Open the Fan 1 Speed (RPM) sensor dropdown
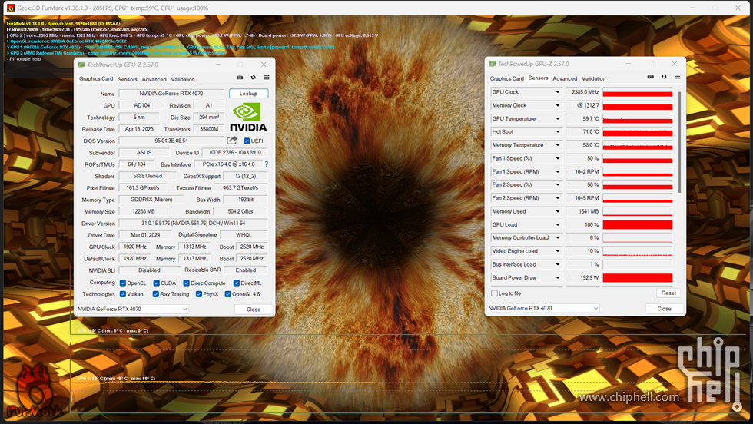This screenshot has width=753, height=424. click(558, 171)
